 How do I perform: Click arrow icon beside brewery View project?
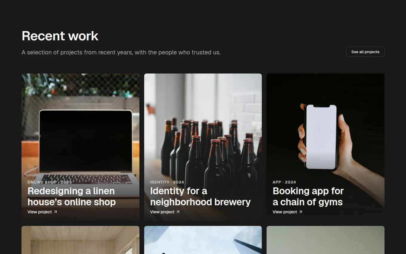click(x=178, y=212)
